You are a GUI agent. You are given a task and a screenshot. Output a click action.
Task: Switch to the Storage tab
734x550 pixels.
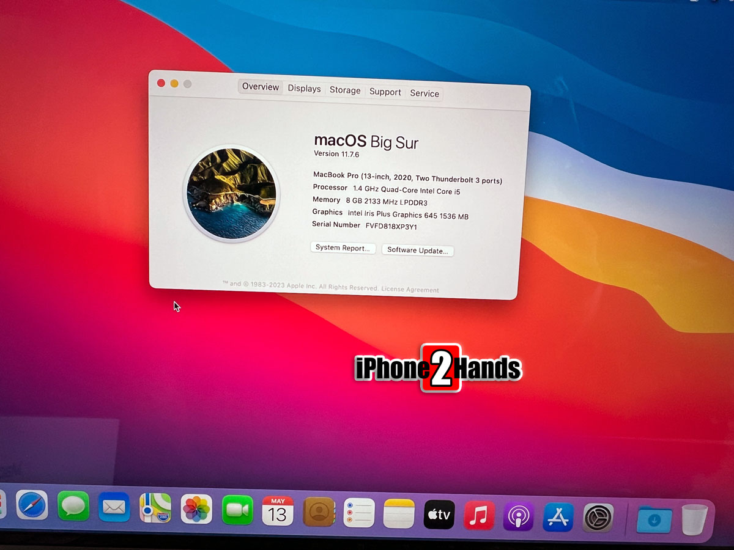(x=345, y=90)
